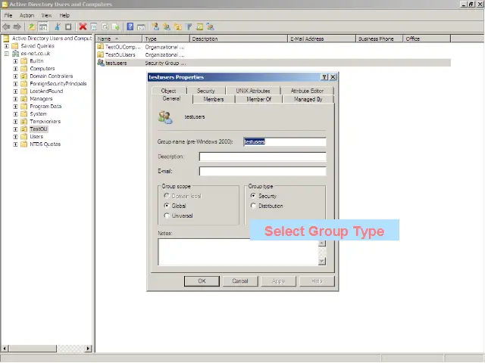Click the Back arrow toolbar icon
This screenshot has height=363, width=485.
(6, 27)
